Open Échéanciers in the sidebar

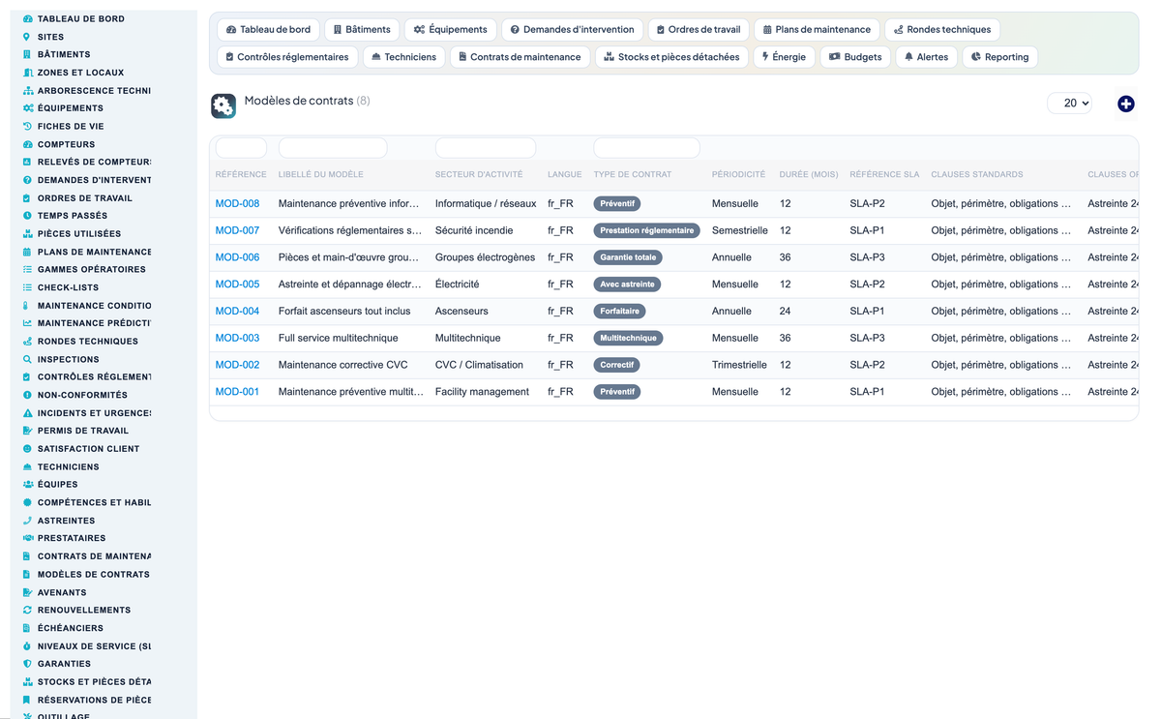[71, 628]
